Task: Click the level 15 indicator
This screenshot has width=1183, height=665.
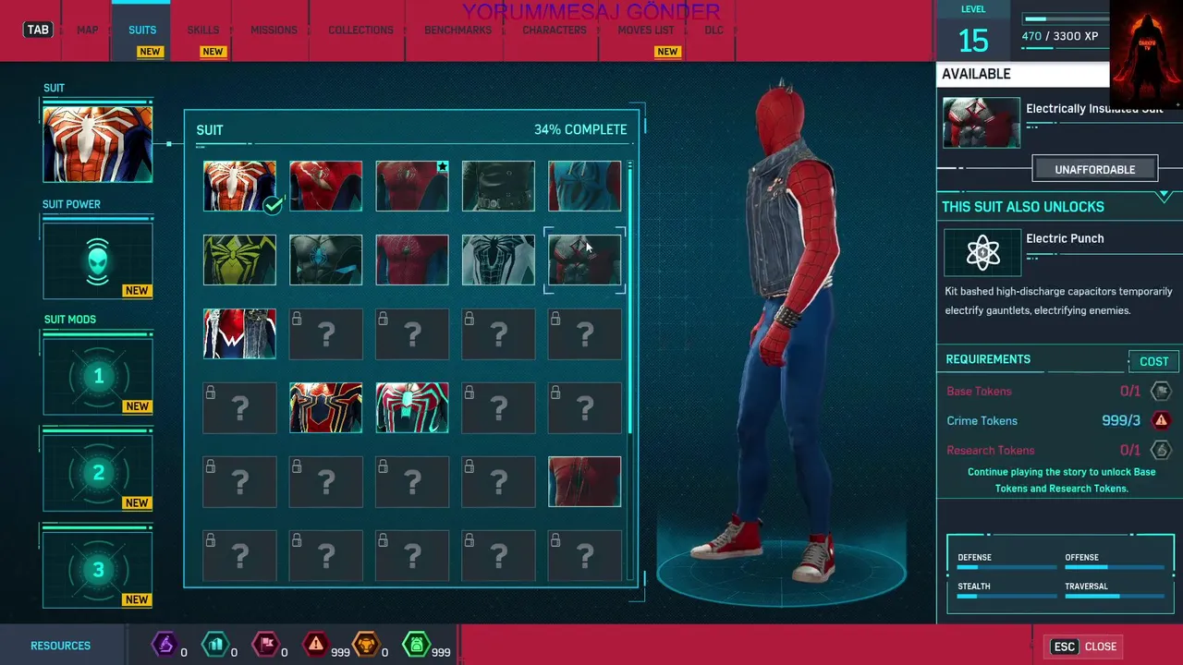Action: click(x=973, y=41)
